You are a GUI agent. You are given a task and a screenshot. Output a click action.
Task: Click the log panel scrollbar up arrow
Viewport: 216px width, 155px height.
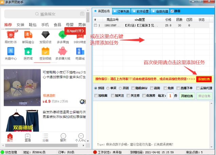click(212, 103)
